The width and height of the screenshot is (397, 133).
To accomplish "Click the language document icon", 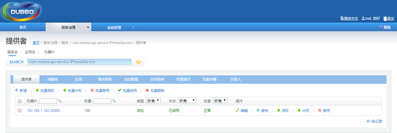I will [342, 18].
